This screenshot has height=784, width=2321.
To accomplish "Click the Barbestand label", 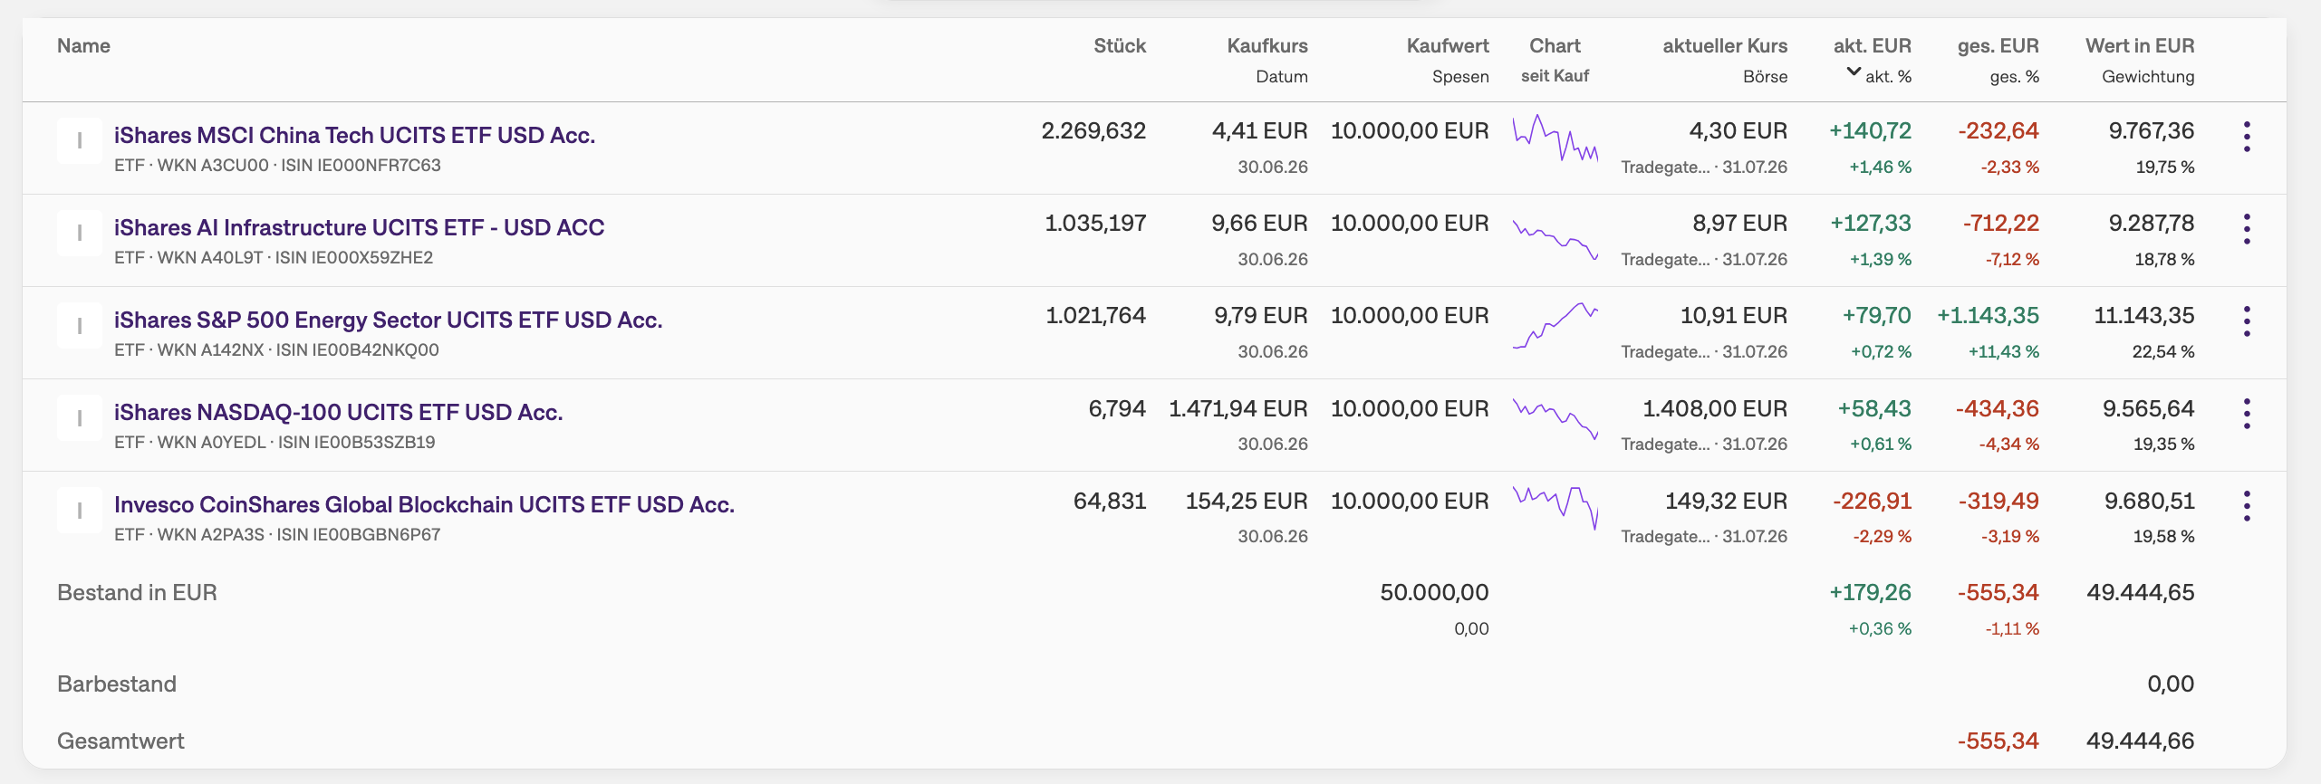I will pyautogui.click(x=117, y=684).
